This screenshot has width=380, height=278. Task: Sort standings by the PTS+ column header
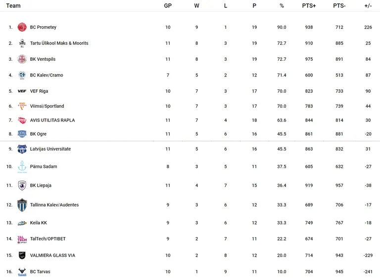pos(309,6)
